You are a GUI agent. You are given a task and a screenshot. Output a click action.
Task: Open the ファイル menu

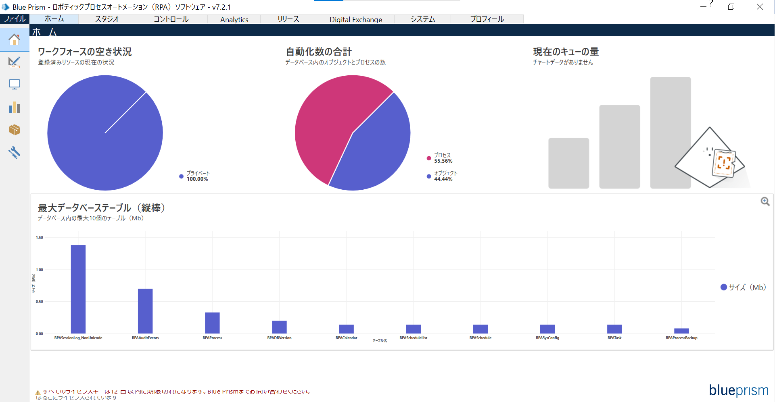[15, 19]
